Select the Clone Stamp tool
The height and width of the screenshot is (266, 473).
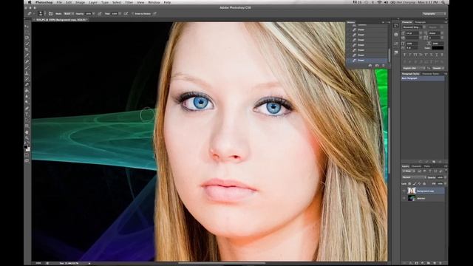[x=27, y=73]
